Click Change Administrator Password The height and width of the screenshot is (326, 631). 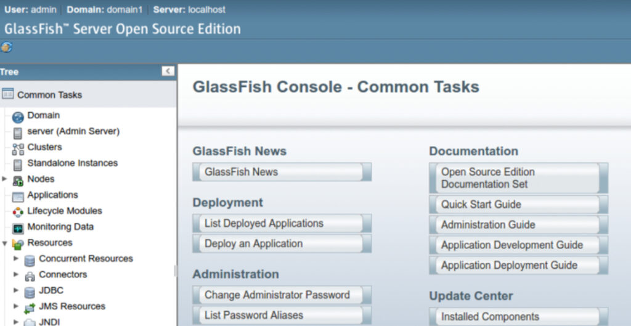tap(282, 295)
